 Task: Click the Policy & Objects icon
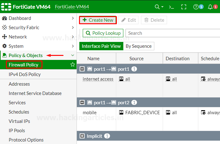(x=4, y=55)
